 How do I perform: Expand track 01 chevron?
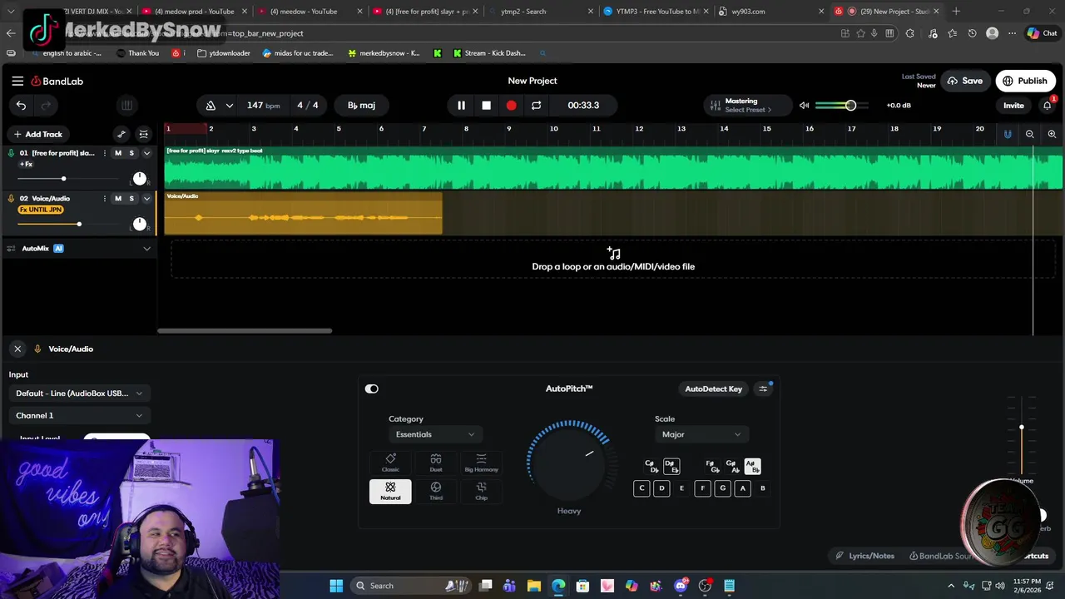click(x=146, y=153)
